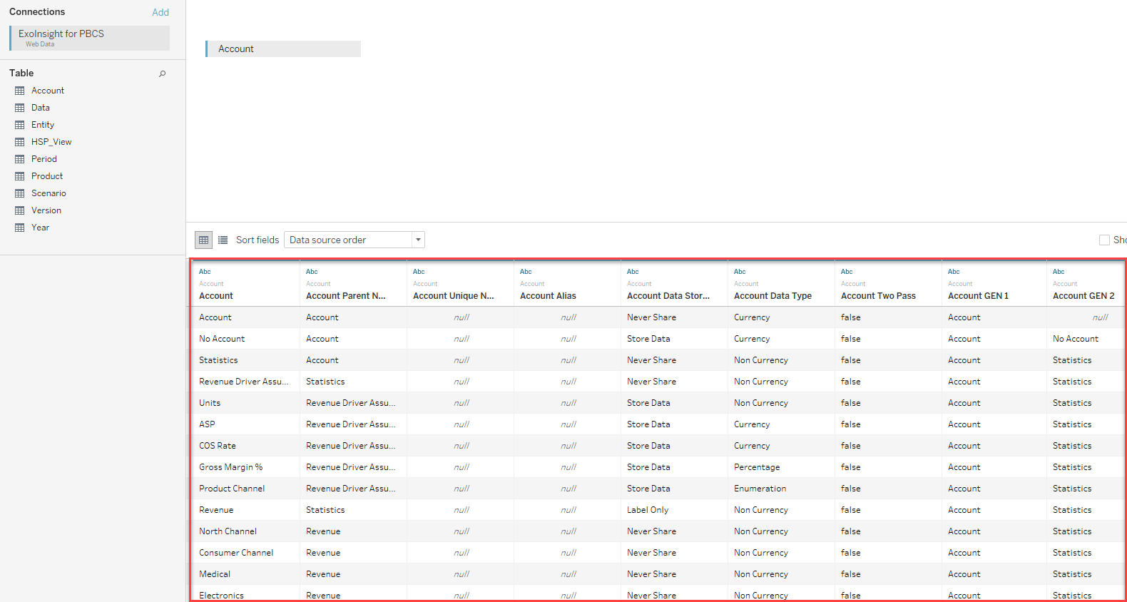Click the Data table grid icon
1127x602 pixels.
pos(20,108)
